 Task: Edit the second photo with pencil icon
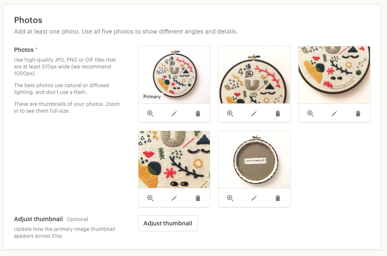[254, 114]
